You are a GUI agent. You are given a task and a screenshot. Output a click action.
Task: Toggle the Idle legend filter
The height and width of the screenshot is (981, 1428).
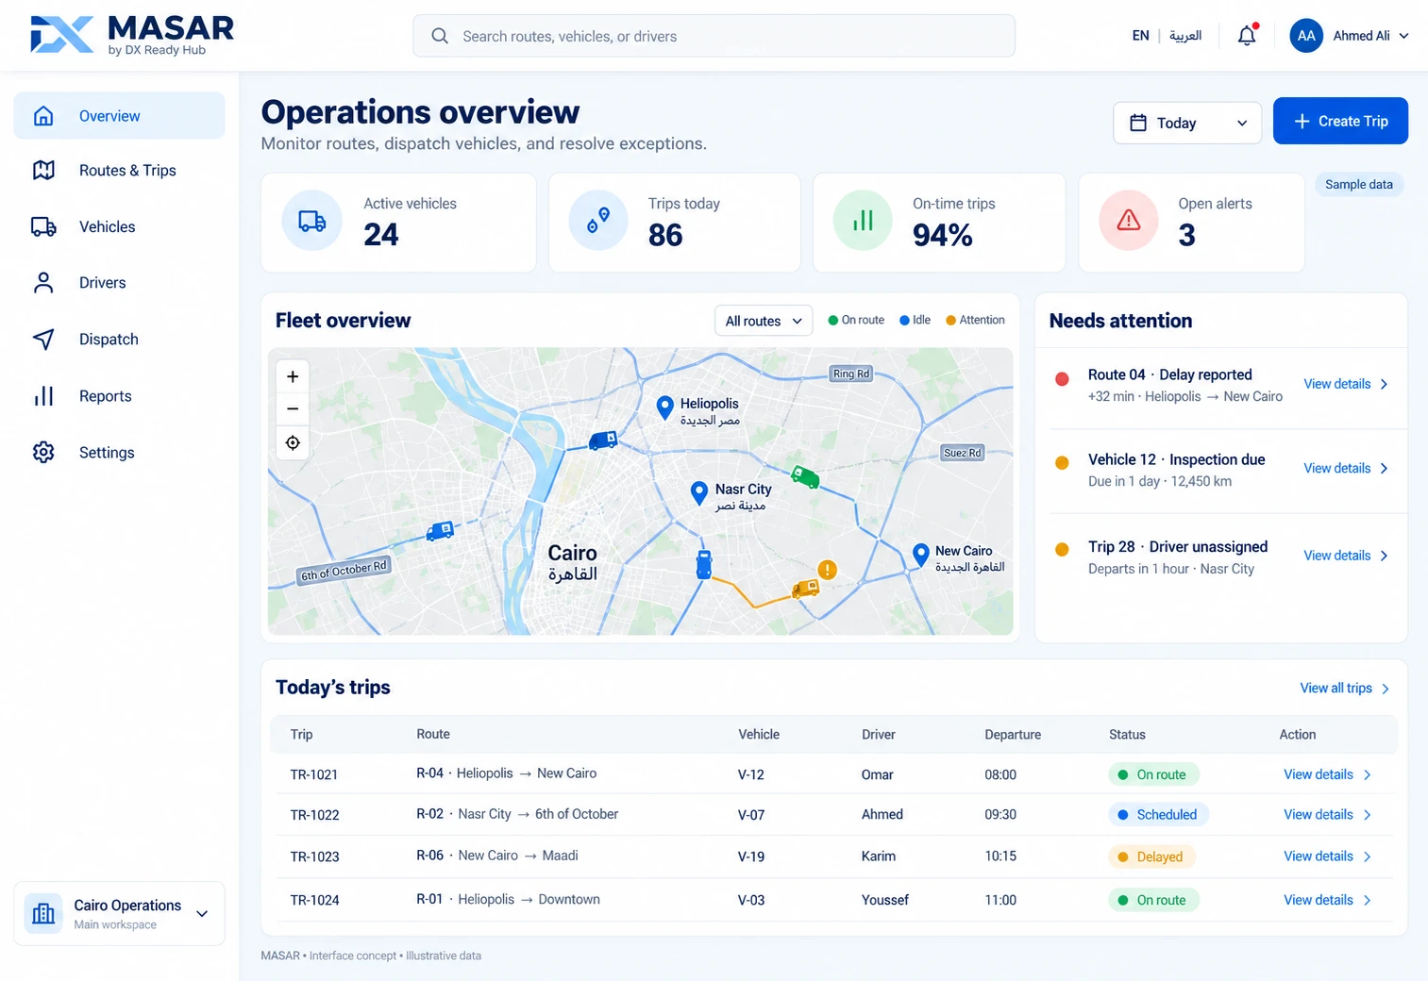pyautogui.click(x=915, y=320)
